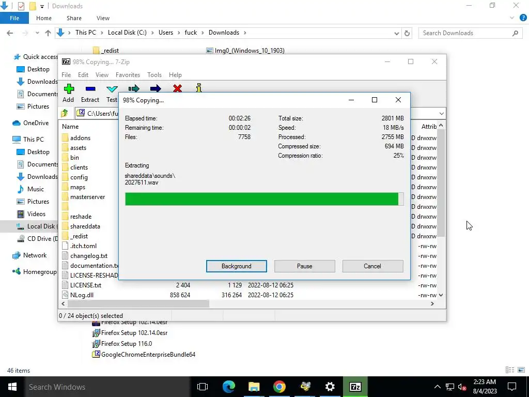The image size is (529, 397).
Task: Click the Move arrow icon in 7-Zip toolbar
Action: pos(155,88)
